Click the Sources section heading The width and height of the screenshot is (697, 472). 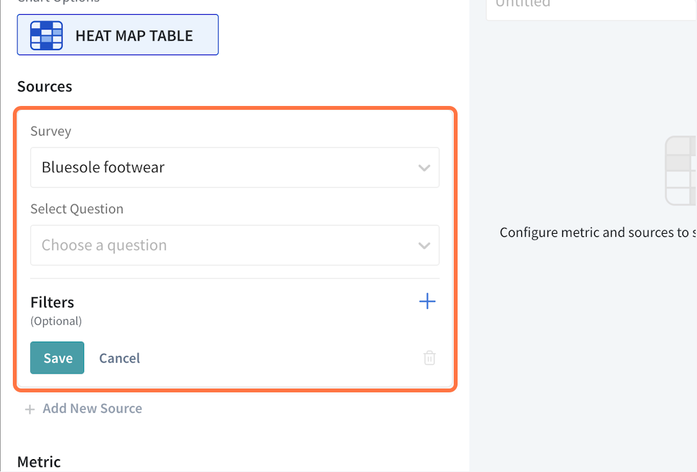44,87
